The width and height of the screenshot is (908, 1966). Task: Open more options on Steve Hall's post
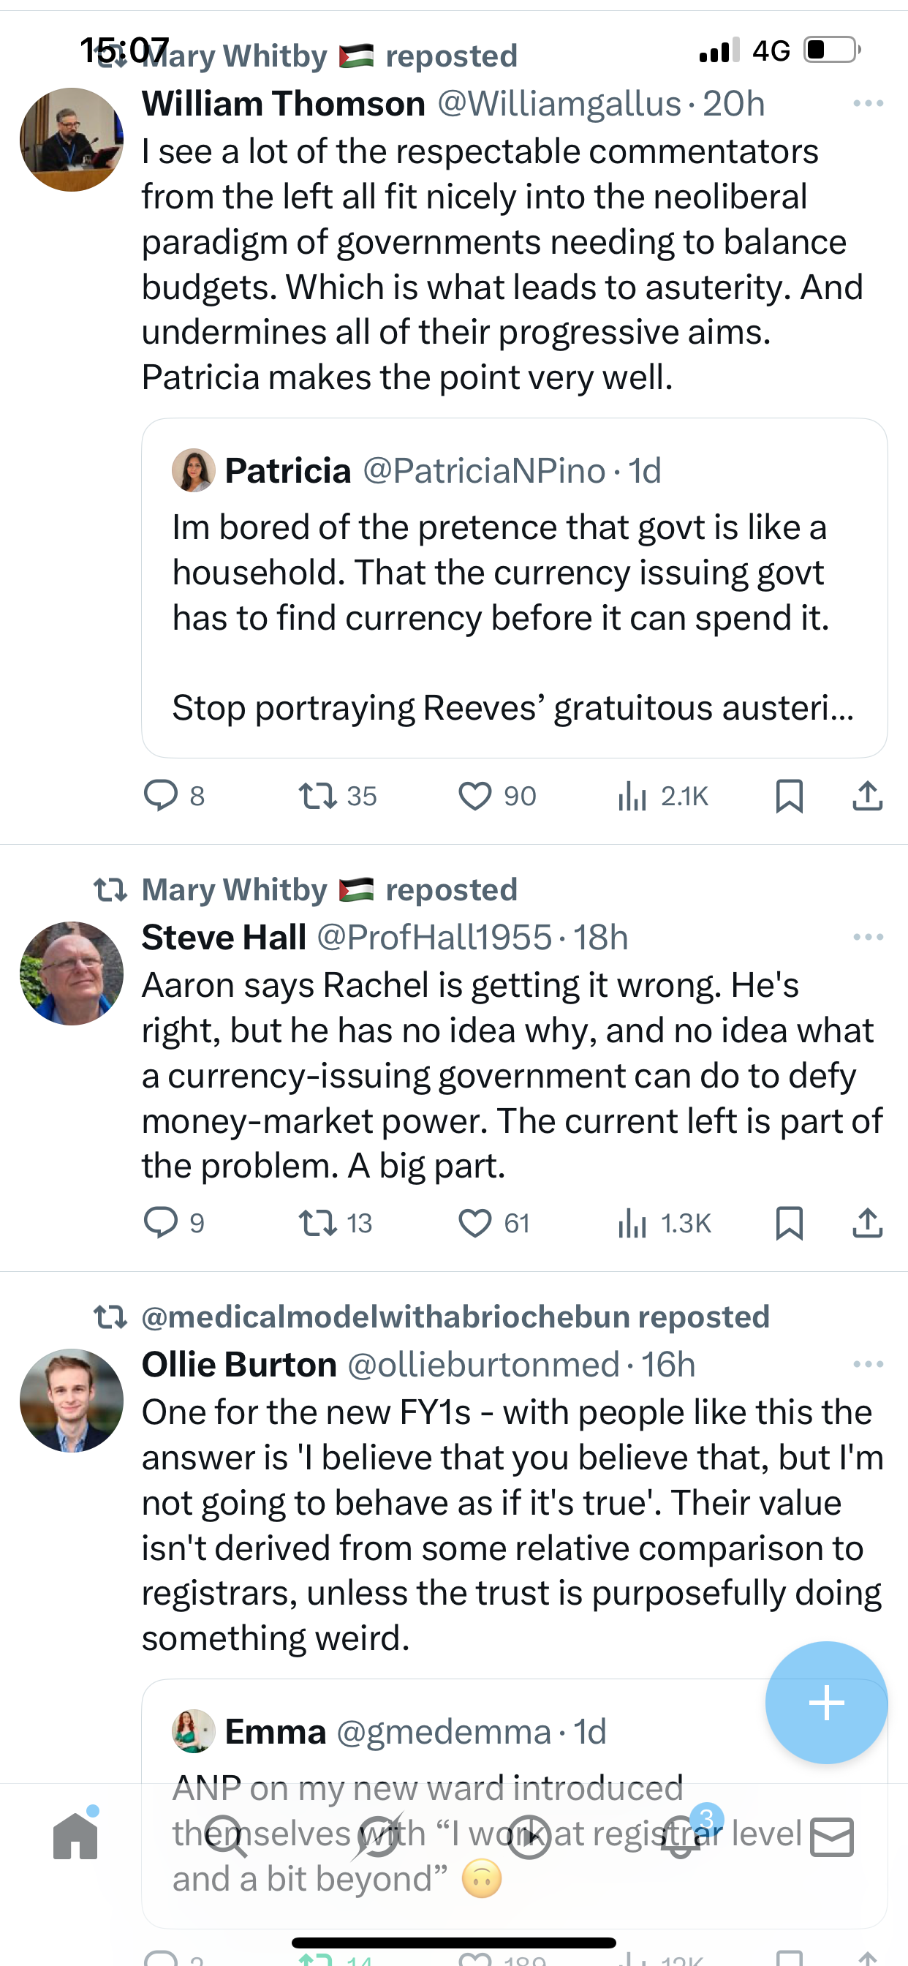[869, 936]
